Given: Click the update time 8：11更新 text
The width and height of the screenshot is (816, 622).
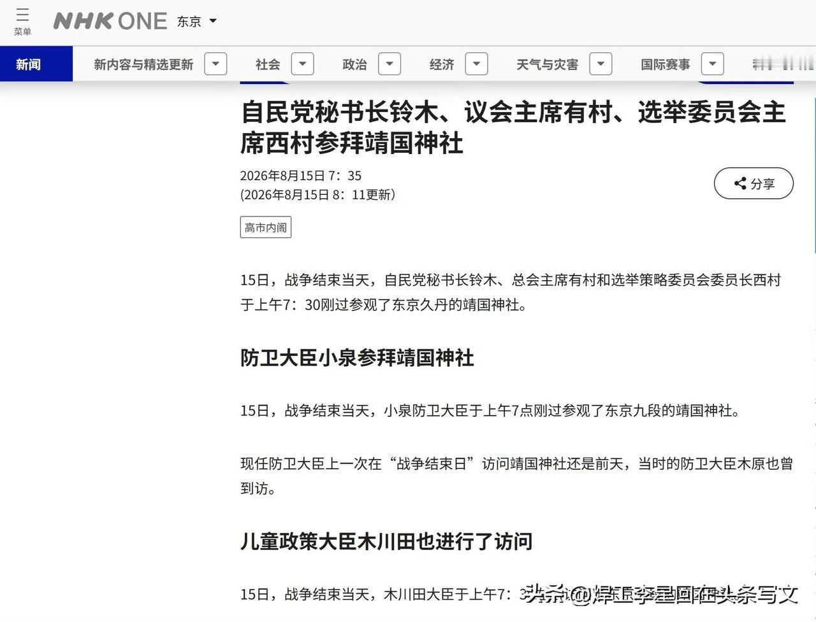Looking at the screenshot, I should tap(363, 195).
